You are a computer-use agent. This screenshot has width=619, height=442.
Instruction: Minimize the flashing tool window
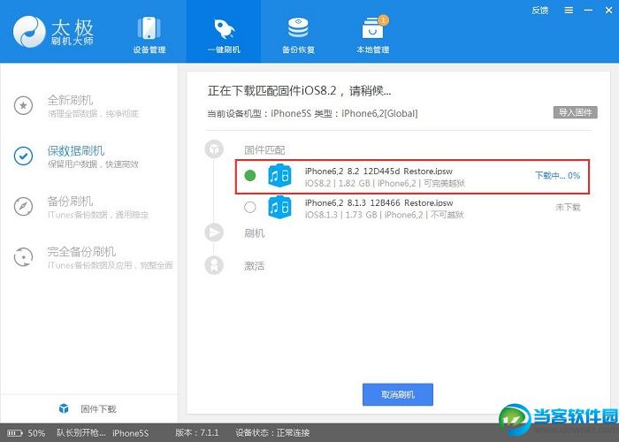coord(588,11)
